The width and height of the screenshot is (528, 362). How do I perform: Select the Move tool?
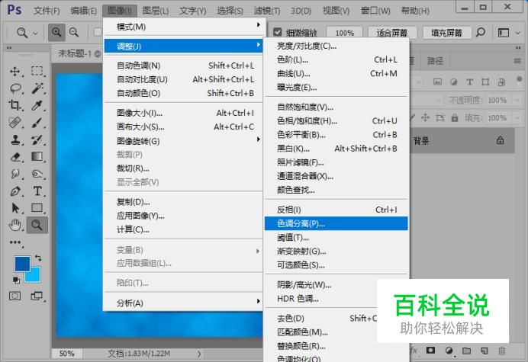pyautogui.click(x=15, y=72)
